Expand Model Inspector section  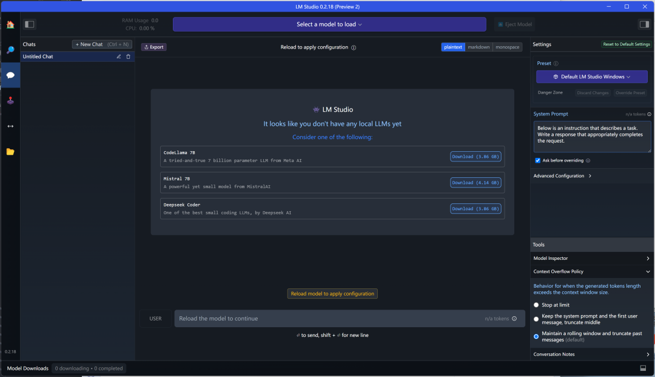(x=591, y=258)
